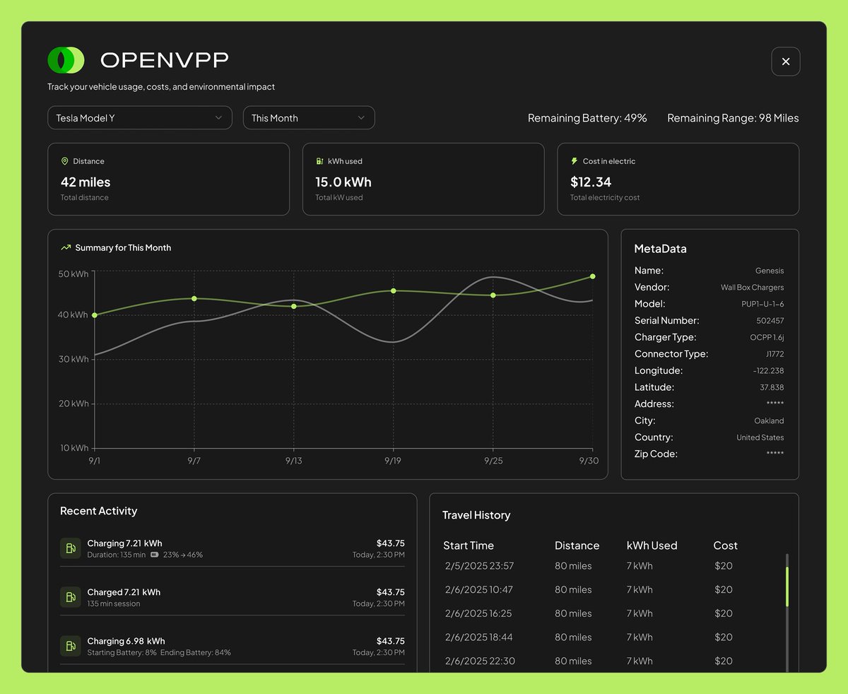Image resolution: width=848 pixels, height=694 pixels.
Task: Click the latitude value 37.838
Action: tap(772, 387)
